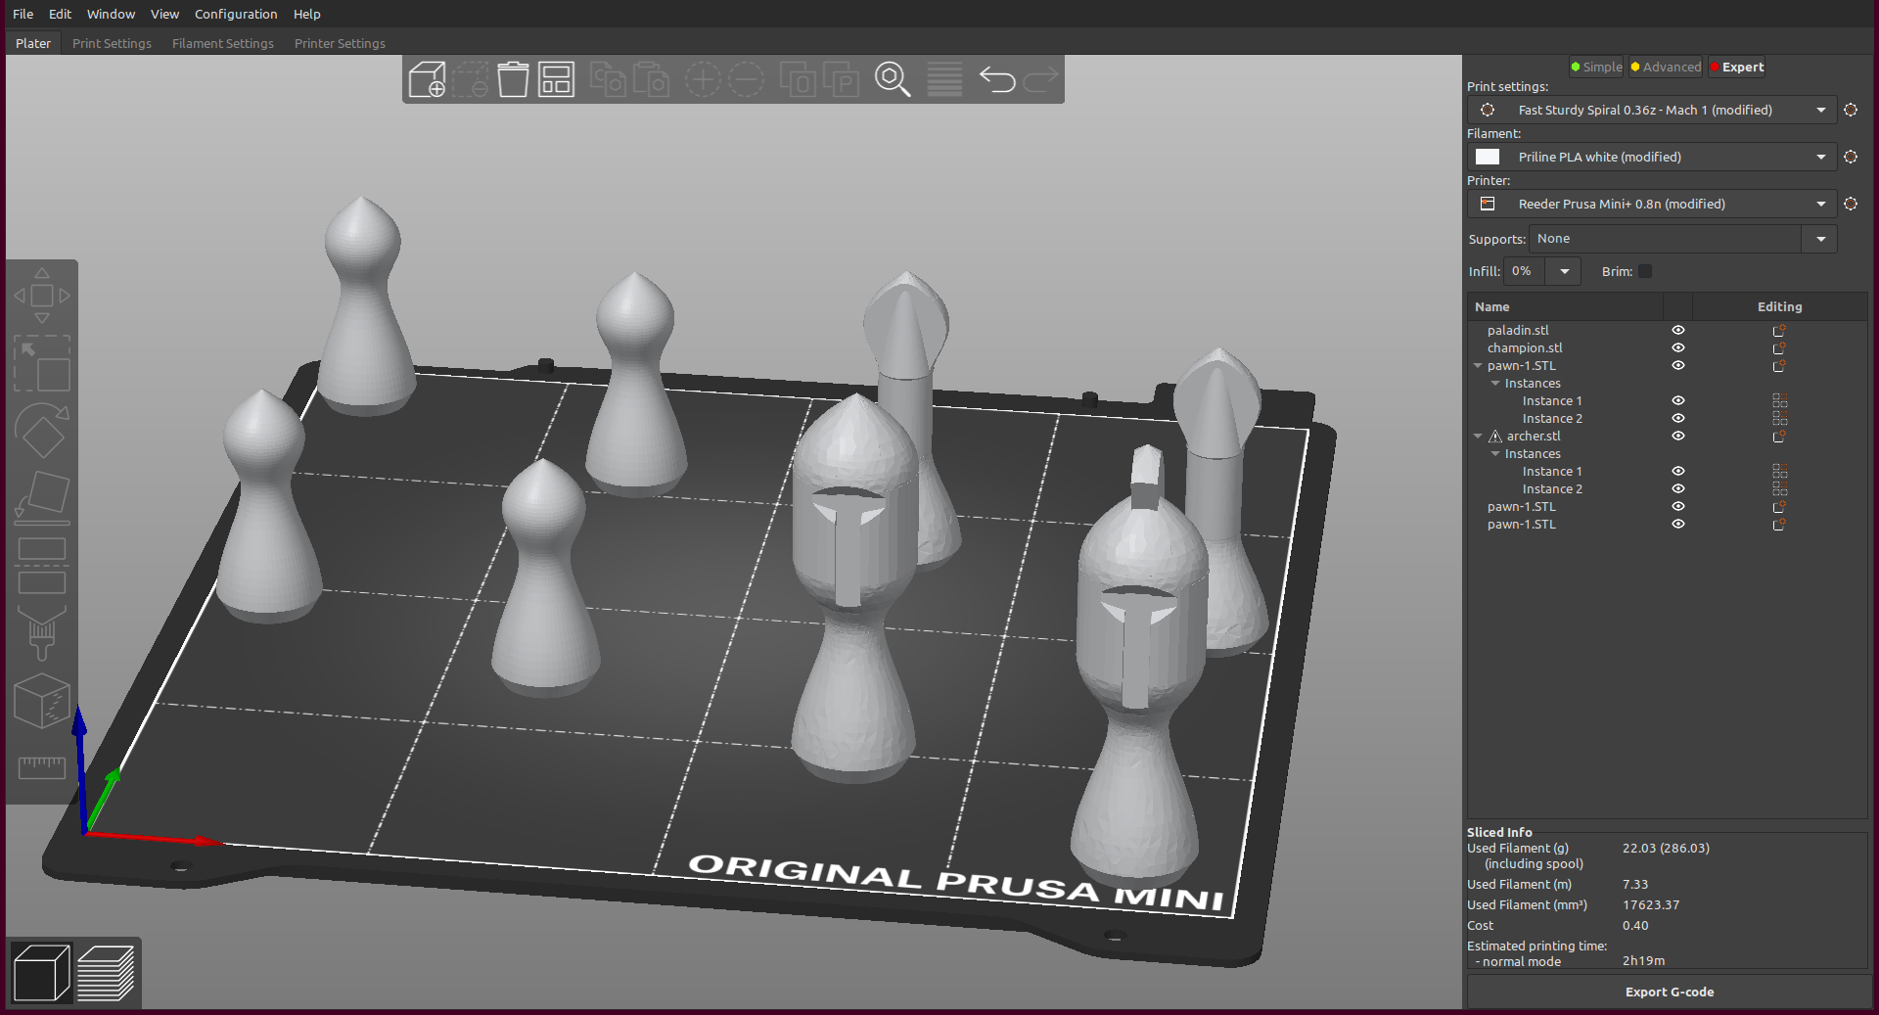Open the Supports dropdown
Image resolution: width=1879 pixels, height=1015 pixels.
(1820, 238)
